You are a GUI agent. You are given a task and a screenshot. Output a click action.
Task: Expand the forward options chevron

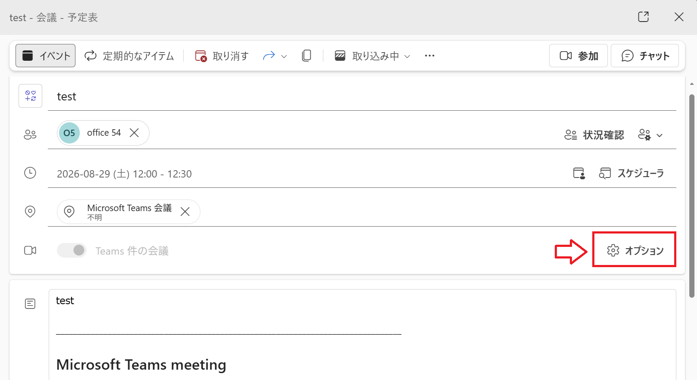284,56
